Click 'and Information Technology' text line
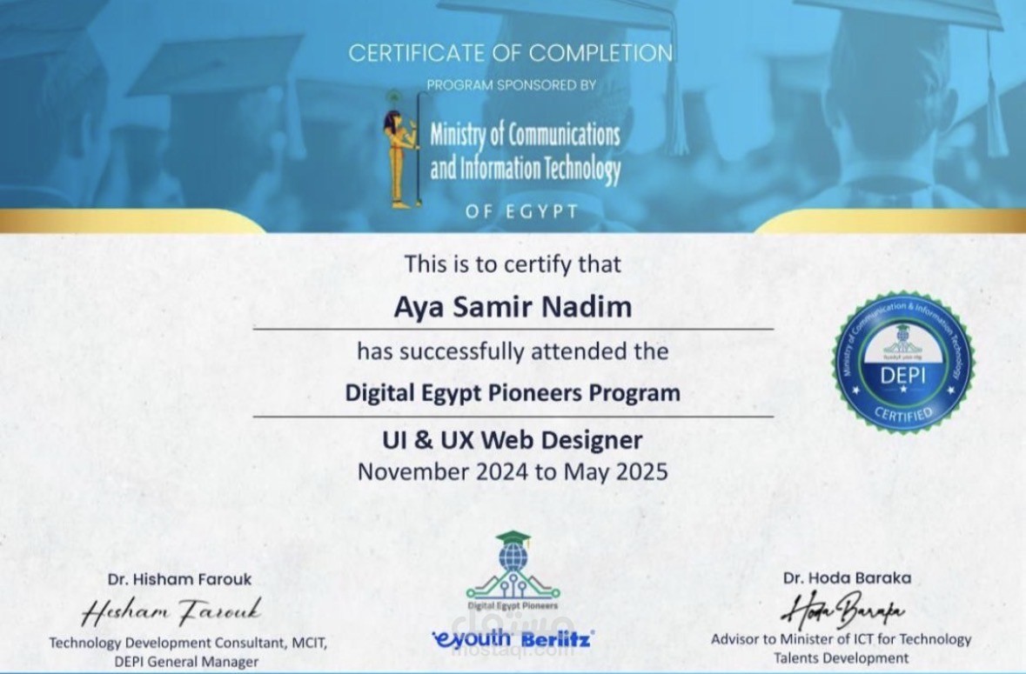This screenshot has height=674, width=1026. pyautogui.click(x=525, y=169)
